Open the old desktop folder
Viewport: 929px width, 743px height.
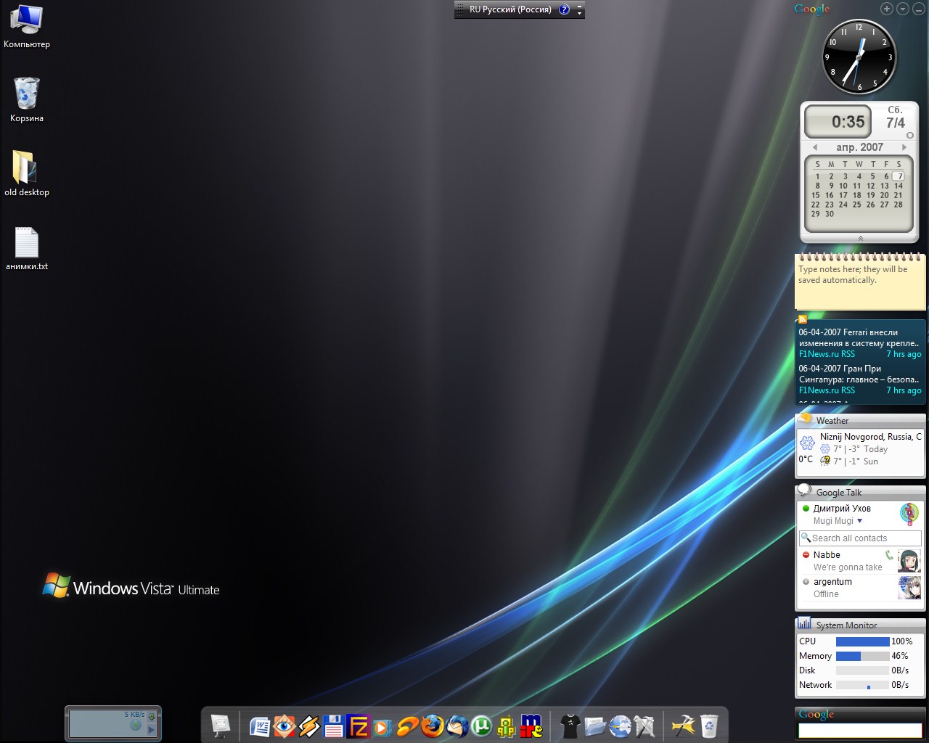[x=27, y=173]
